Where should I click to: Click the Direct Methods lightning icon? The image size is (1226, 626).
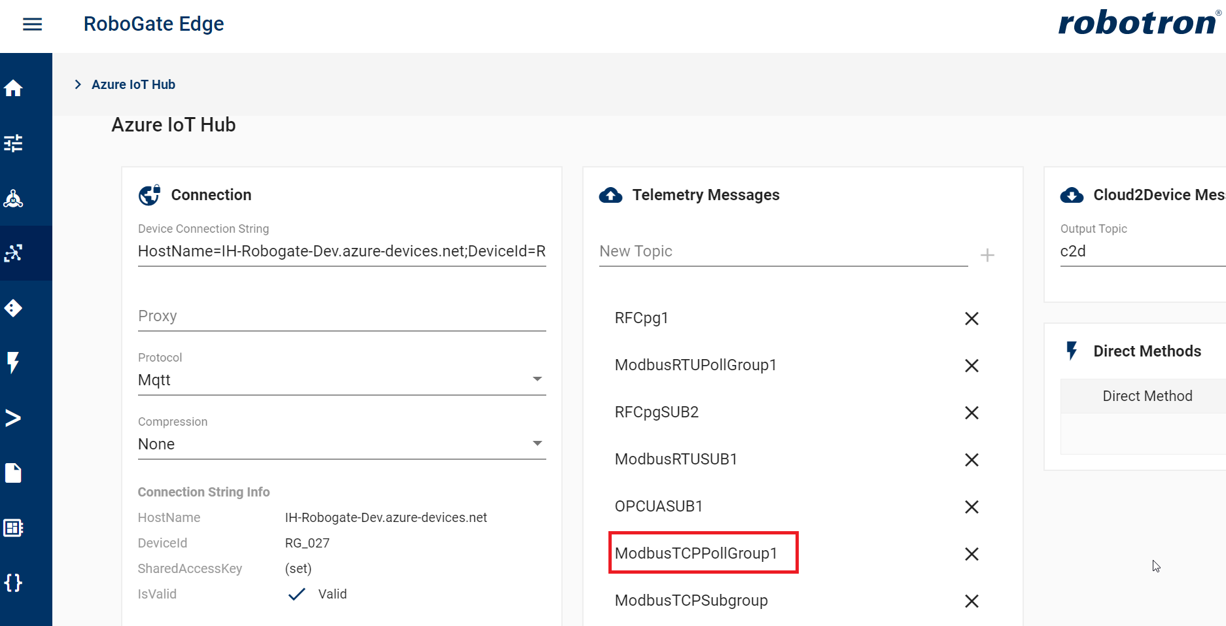point(1072,351)
